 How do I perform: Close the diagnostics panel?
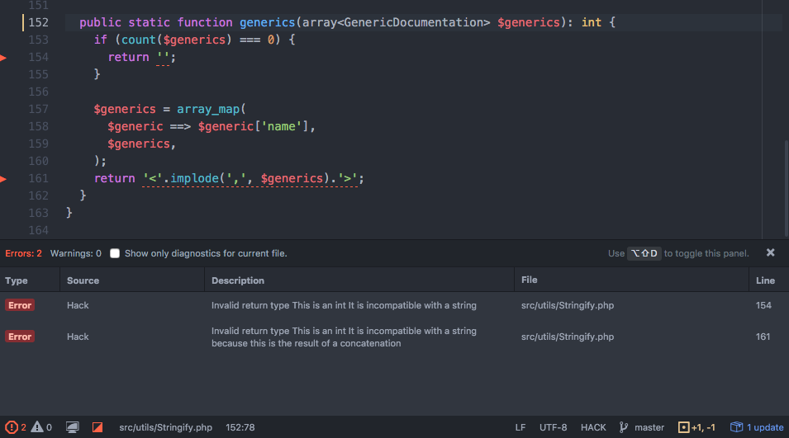coord(770,252)
